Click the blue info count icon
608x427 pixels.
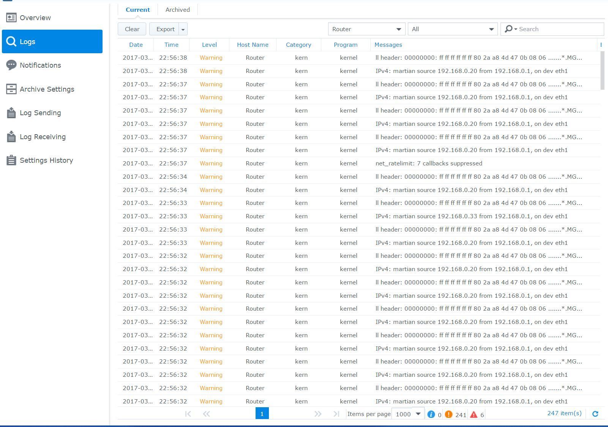[431, 414]
